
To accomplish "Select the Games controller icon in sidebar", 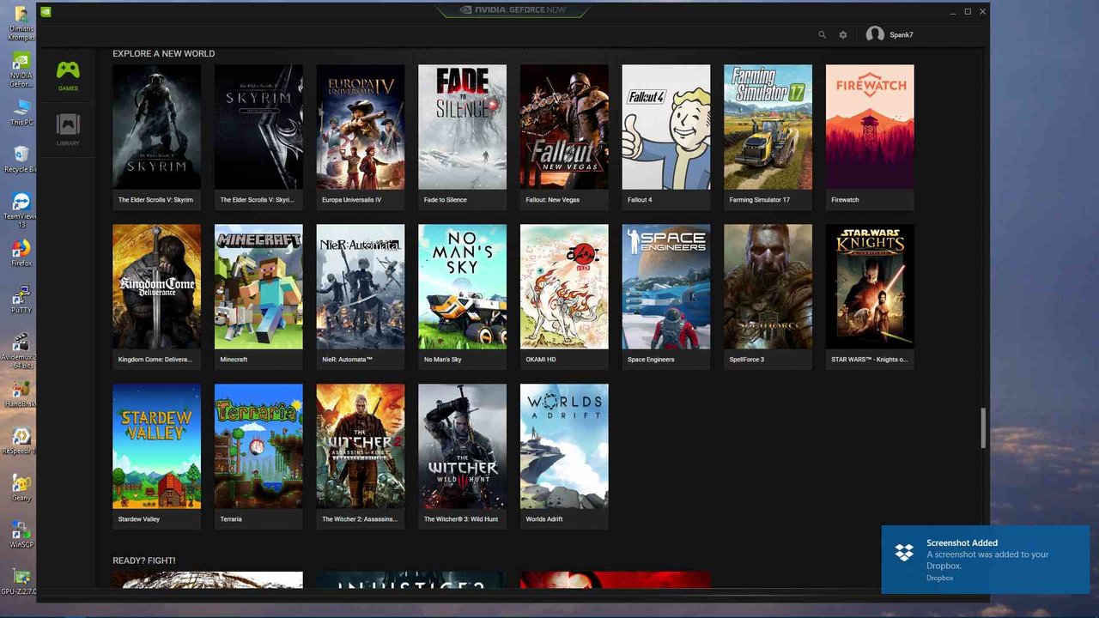I will point(68,70).
